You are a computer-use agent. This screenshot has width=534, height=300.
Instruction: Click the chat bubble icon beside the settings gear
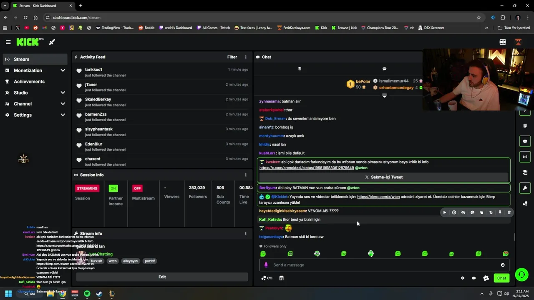click(x=474, y=278)
